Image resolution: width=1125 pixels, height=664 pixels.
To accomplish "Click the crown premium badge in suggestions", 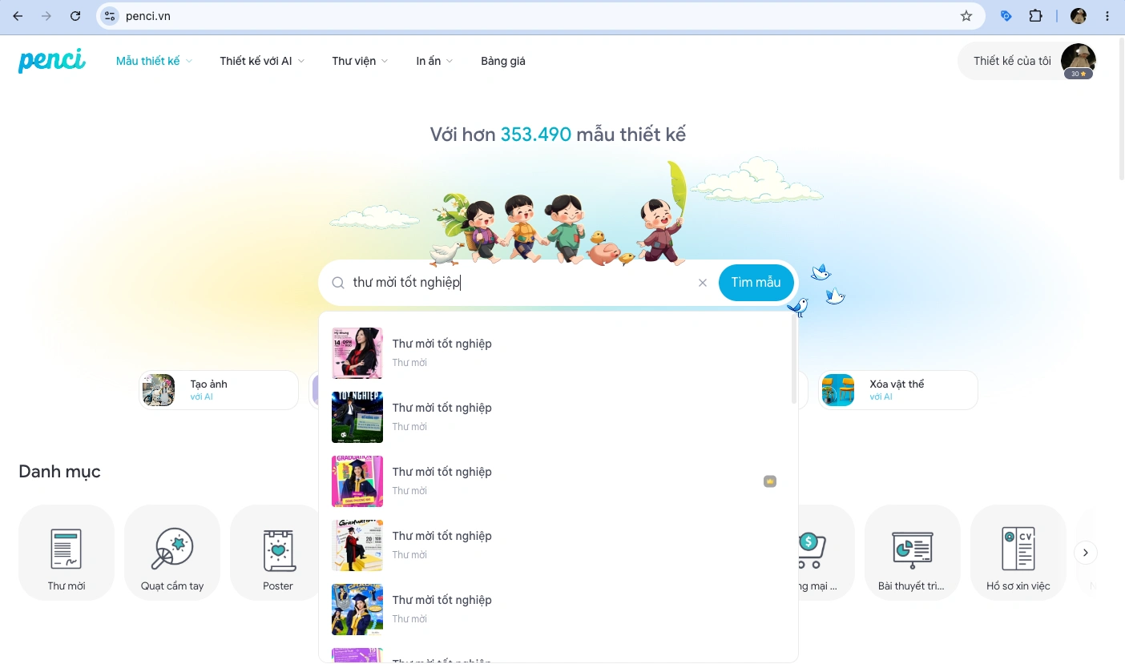I will pos(770,481).
